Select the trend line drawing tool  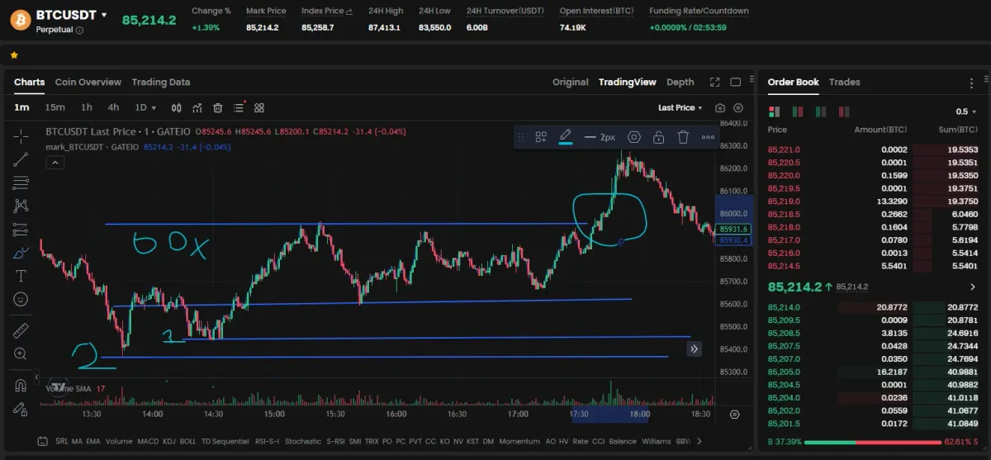pyautogui.click(x=21, y=159)
